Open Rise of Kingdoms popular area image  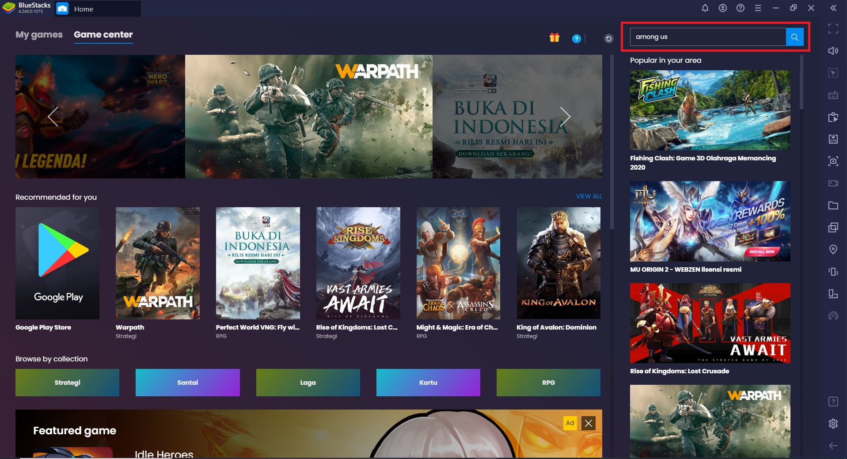[710, 323]
